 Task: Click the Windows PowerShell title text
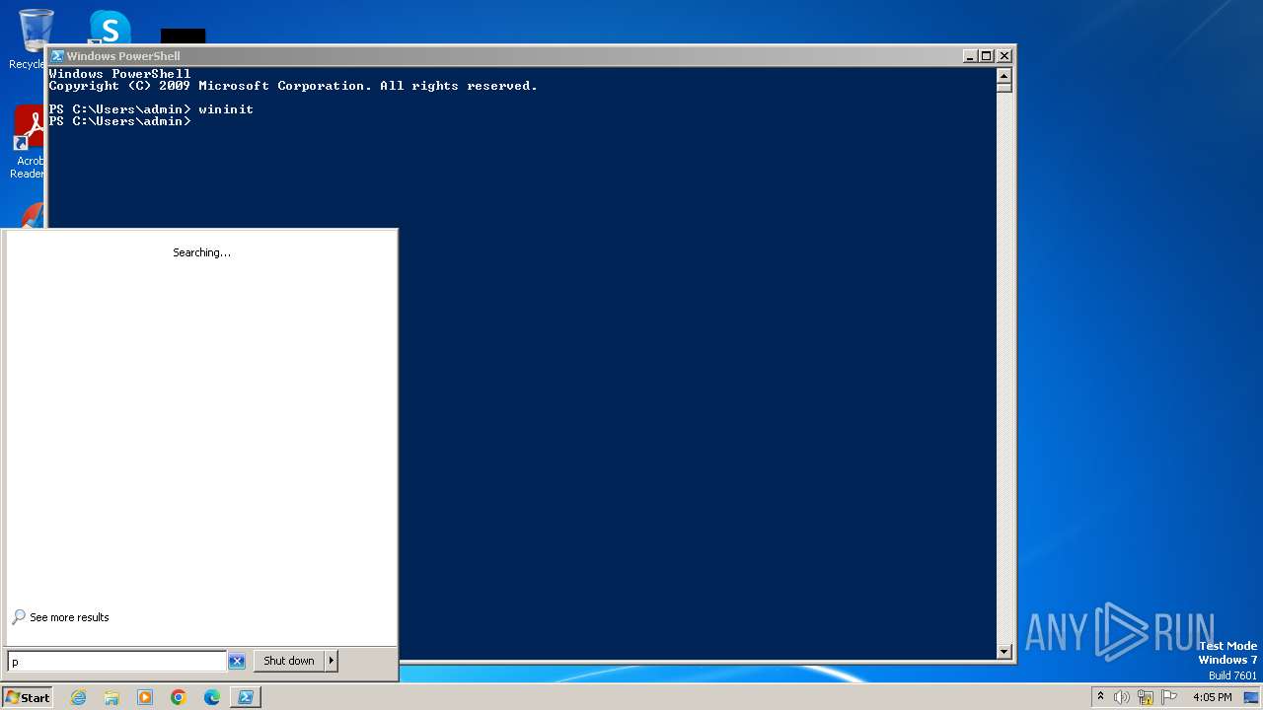pyautogui.click(x=123, y=56)
